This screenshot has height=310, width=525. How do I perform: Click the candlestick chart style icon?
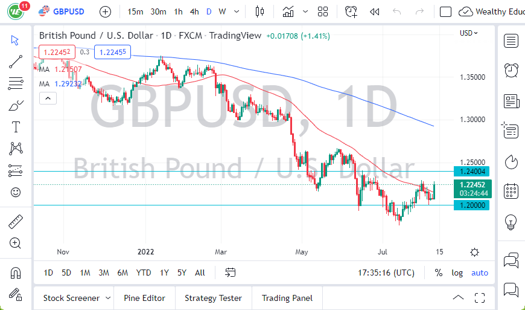pos(260,11)
